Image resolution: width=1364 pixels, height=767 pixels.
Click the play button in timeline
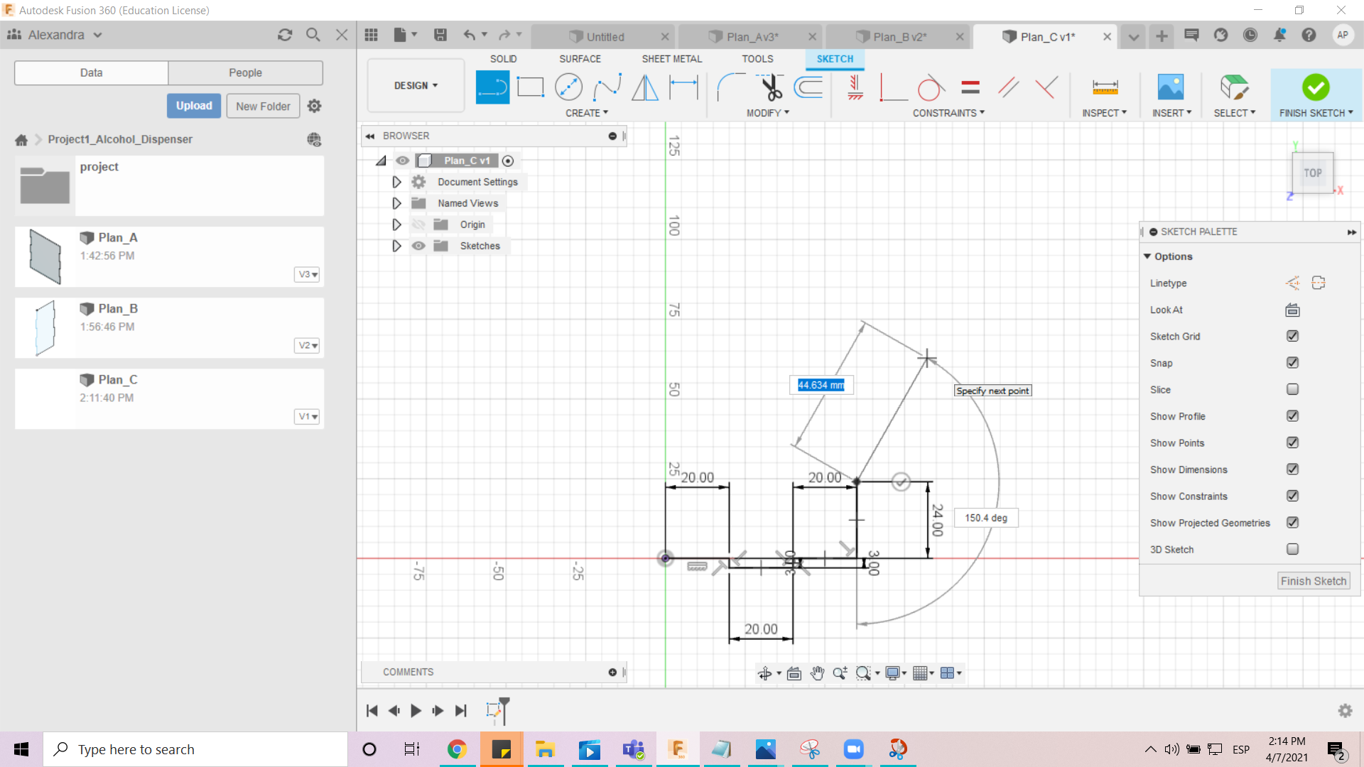[415, 710]
